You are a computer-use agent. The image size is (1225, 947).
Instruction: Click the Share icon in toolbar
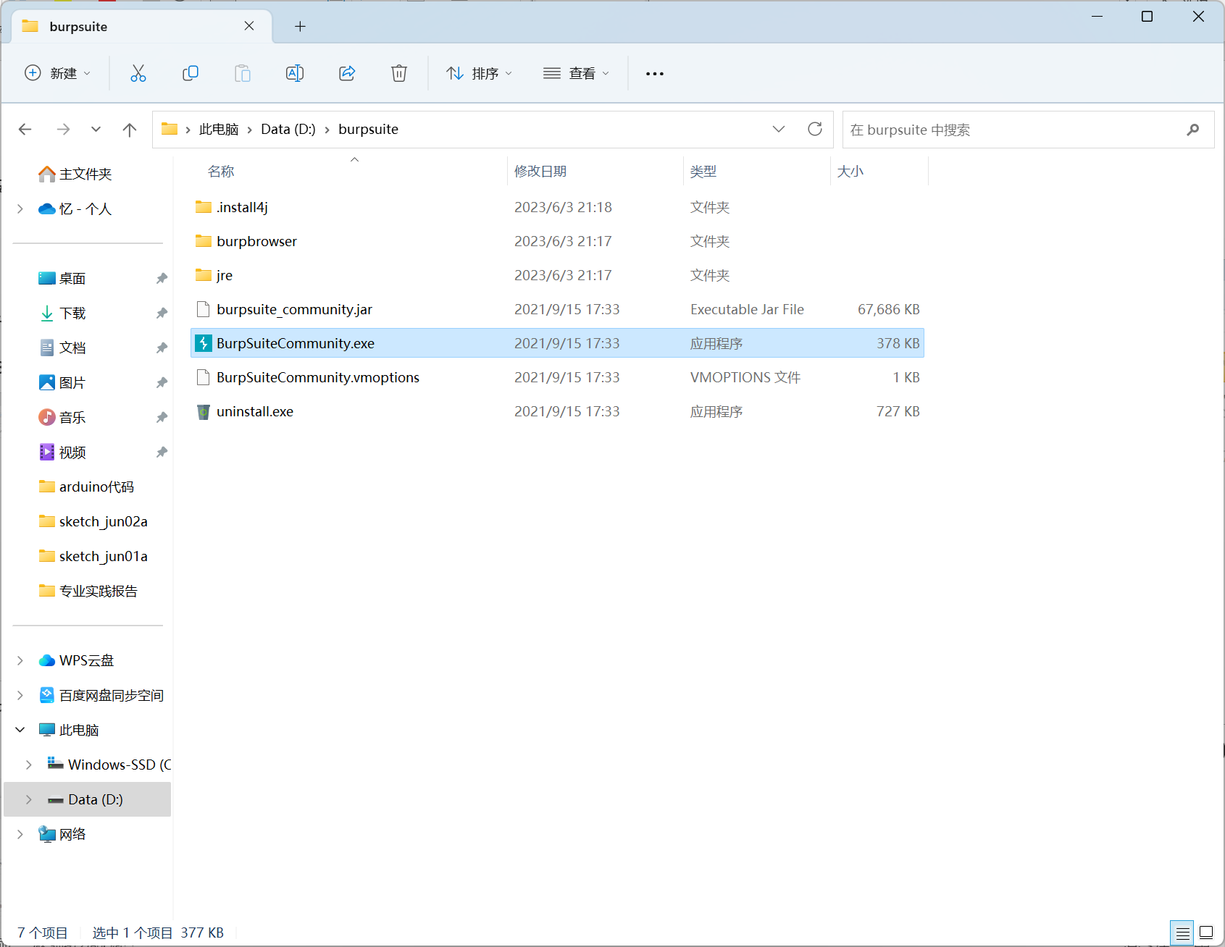pyautogui.click(x=347, y=73)
